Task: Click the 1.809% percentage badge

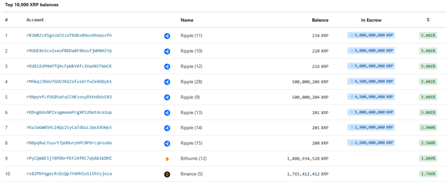Action: 427,158
